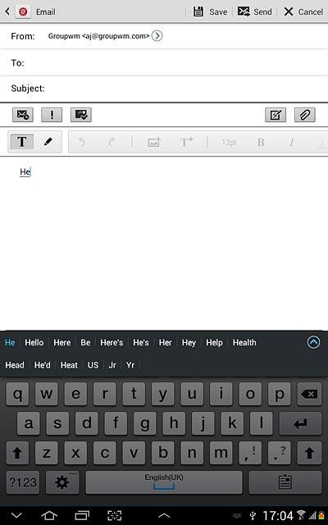Choose the "Here's" word suggestion
This screenshot has width=328, height=525.
[112, 343]
